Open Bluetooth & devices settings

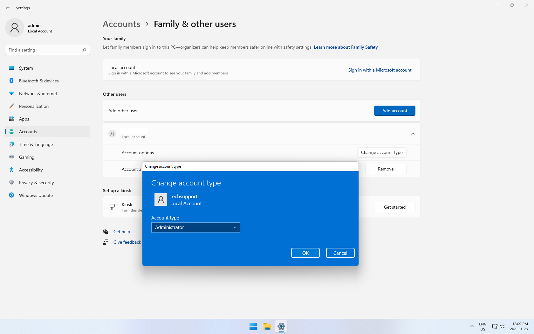(39, 81)
